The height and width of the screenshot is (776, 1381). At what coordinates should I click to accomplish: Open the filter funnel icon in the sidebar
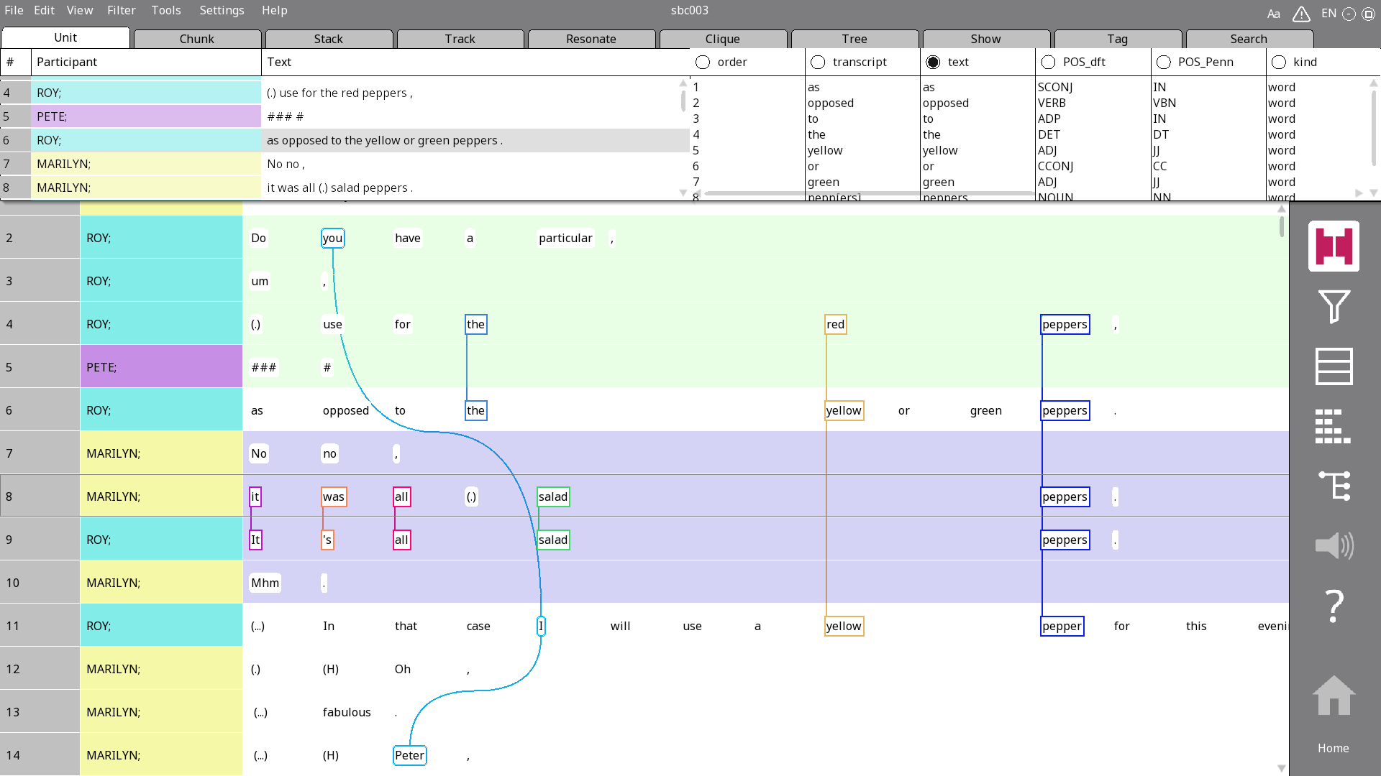[1333, 307]
